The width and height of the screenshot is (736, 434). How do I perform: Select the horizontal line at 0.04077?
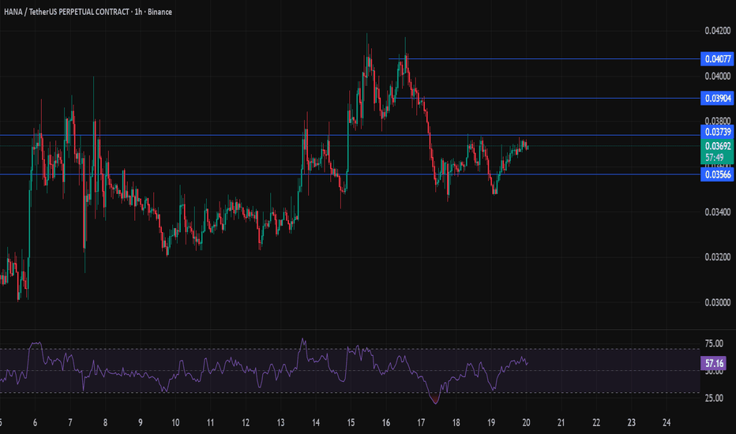pos(544,58)
